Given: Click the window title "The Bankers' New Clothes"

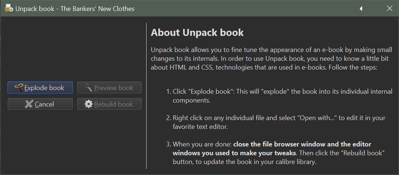Looking at the screenshot, I should pyautogui.click(x=97, y=8).
